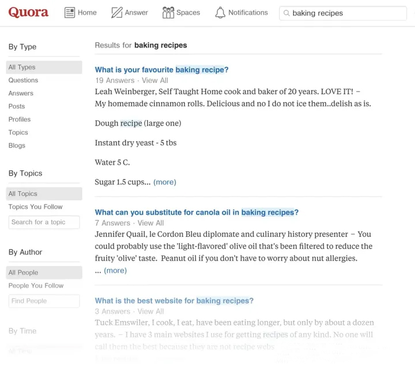Viewport: 415px width, 370px height.
Task: Expand (more) on Jennifer Quail's answer
Action: (115, 270)
